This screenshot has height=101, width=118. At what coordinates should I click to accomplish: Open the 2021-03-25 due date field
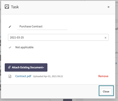(x=58, y=37)
